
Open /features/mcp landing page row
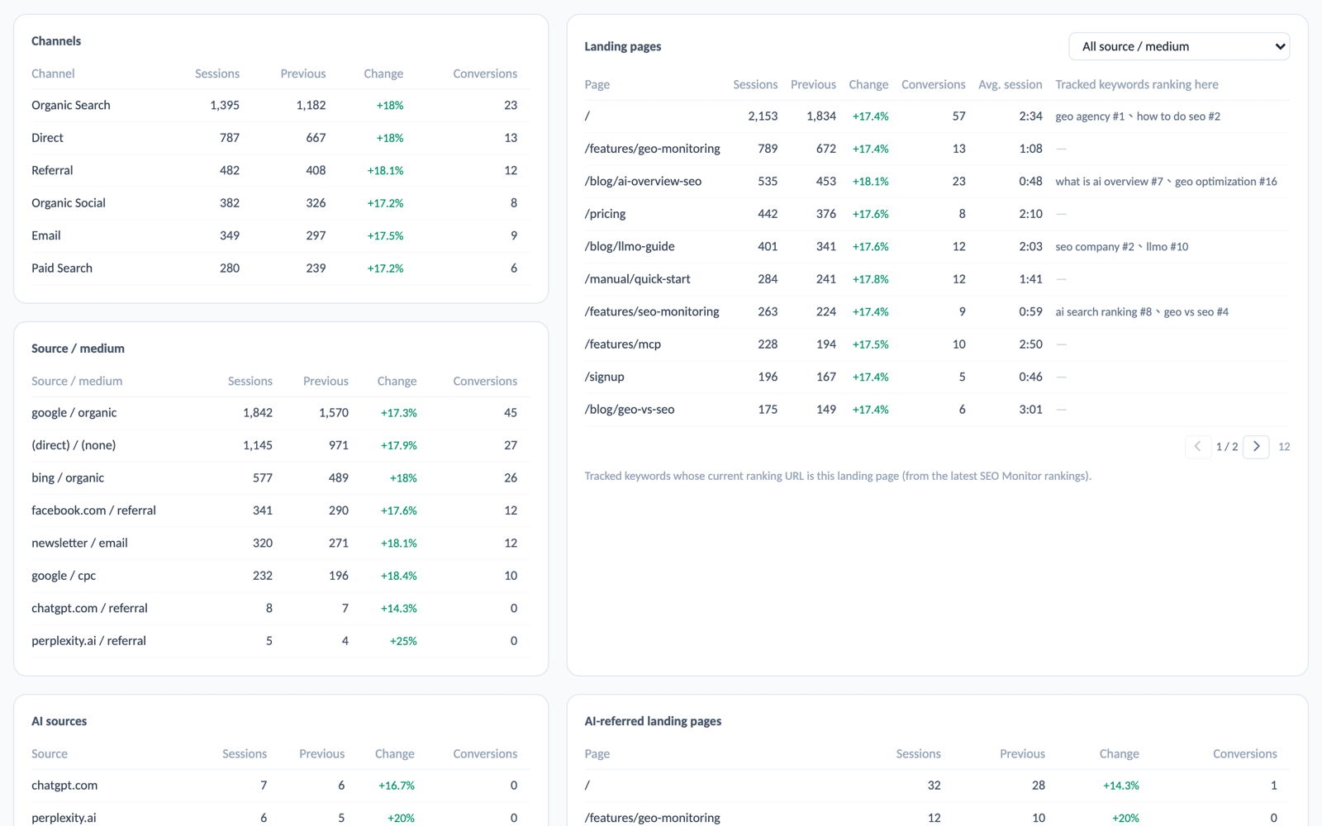pyautogui.click(x=937, y=344)
